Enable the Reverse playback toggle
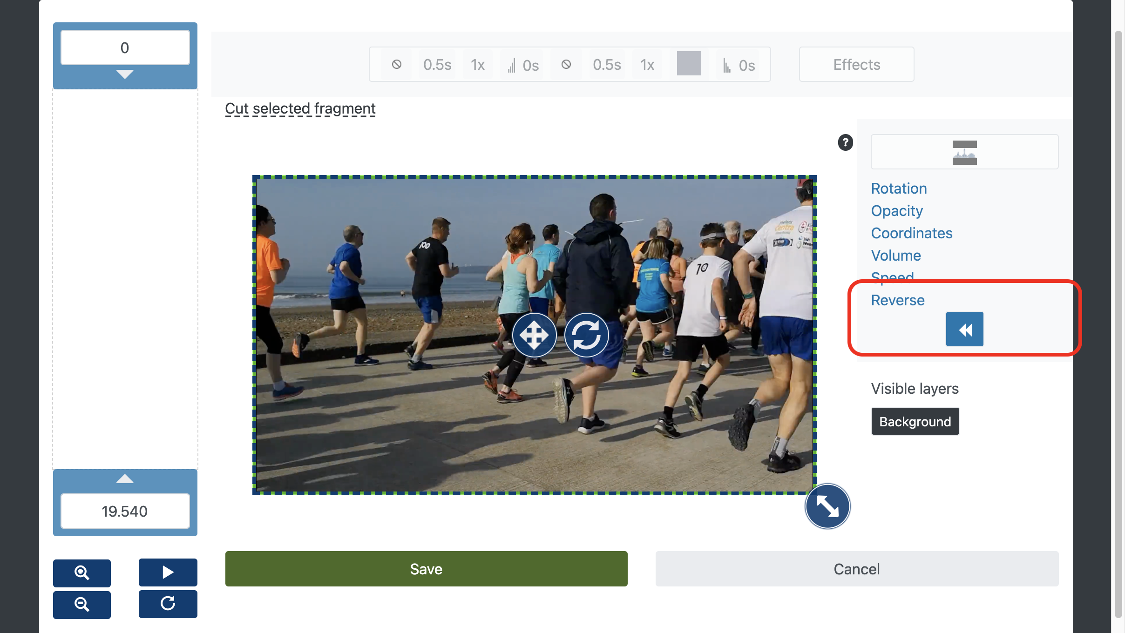Screen dimensions: 1125x633 (x=964, y=329)
